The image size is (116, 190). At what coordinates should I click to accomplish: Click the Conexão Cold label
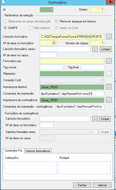[12, 80]
